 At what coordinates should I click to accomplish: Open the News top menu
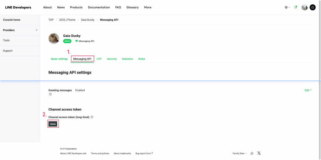61,8
